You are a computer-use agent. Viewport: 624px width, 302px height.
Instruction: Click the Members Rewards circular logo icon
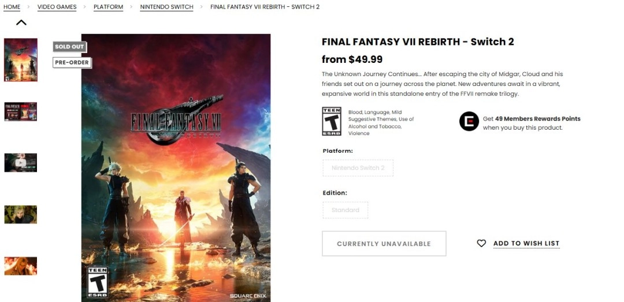469,122
